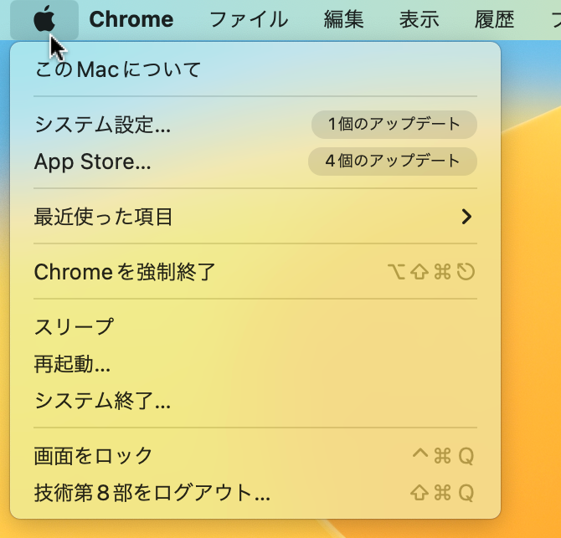Screen dimensions: 561x538
Task: Click the 1個のアップデート badge
Action: point(394,125)
